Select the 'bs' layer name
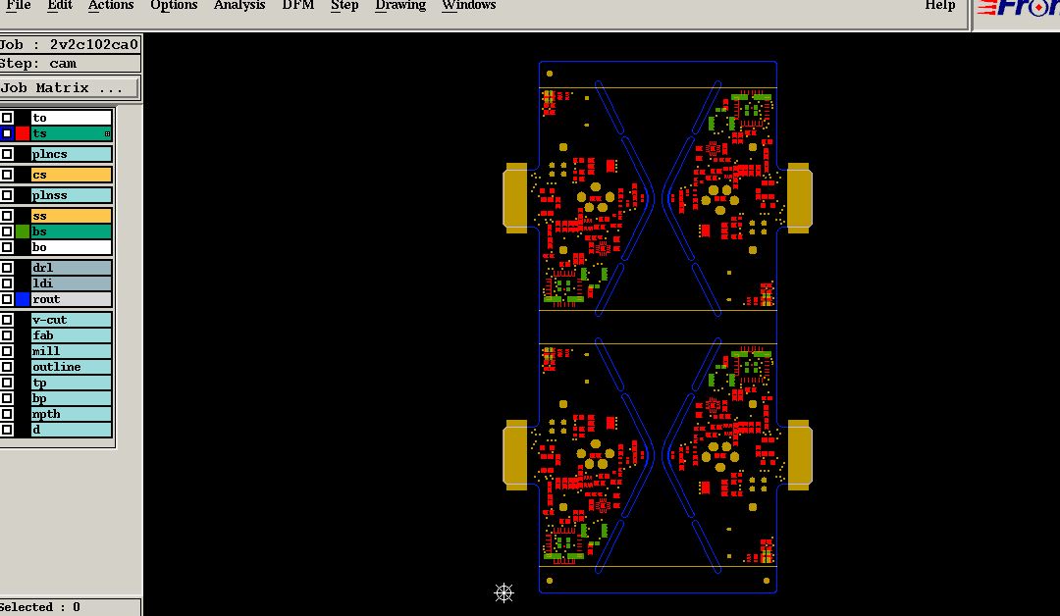The image size is (1060, 616). point(71,231)
